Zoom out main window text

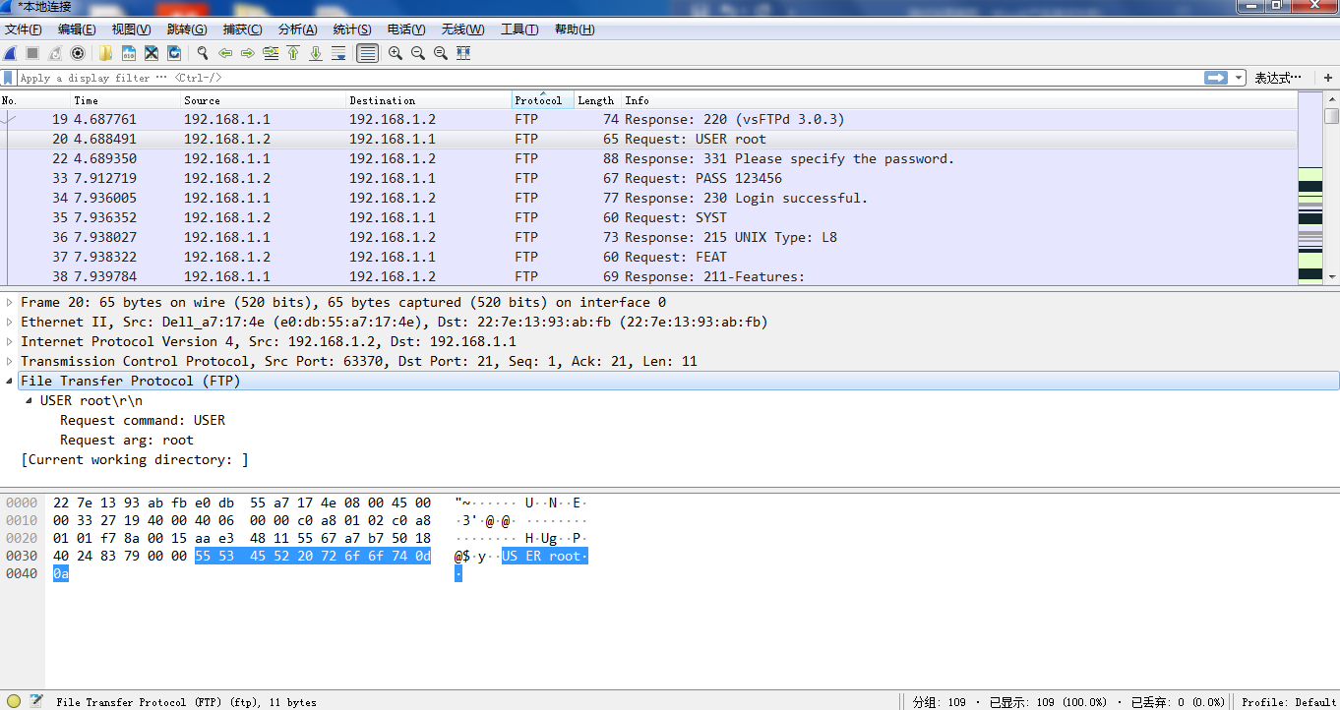(x=418, y=53)
